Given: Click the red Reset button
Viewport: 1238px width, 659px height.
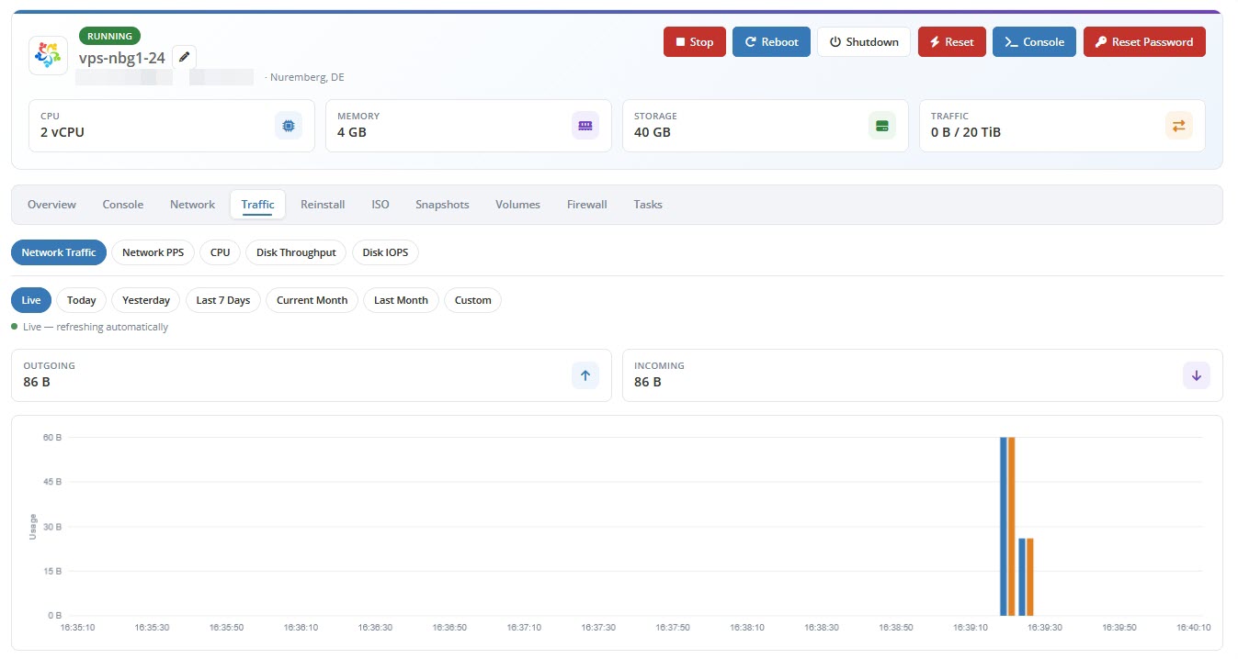Looking at the screenshot, I should (x=952, y=42).
